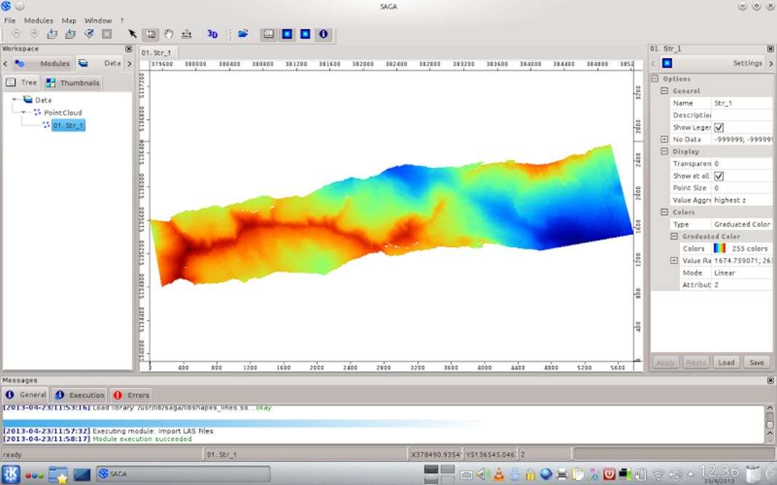777x485 pixels.
Task: Open the 3D view
Action: click(212, 33)
